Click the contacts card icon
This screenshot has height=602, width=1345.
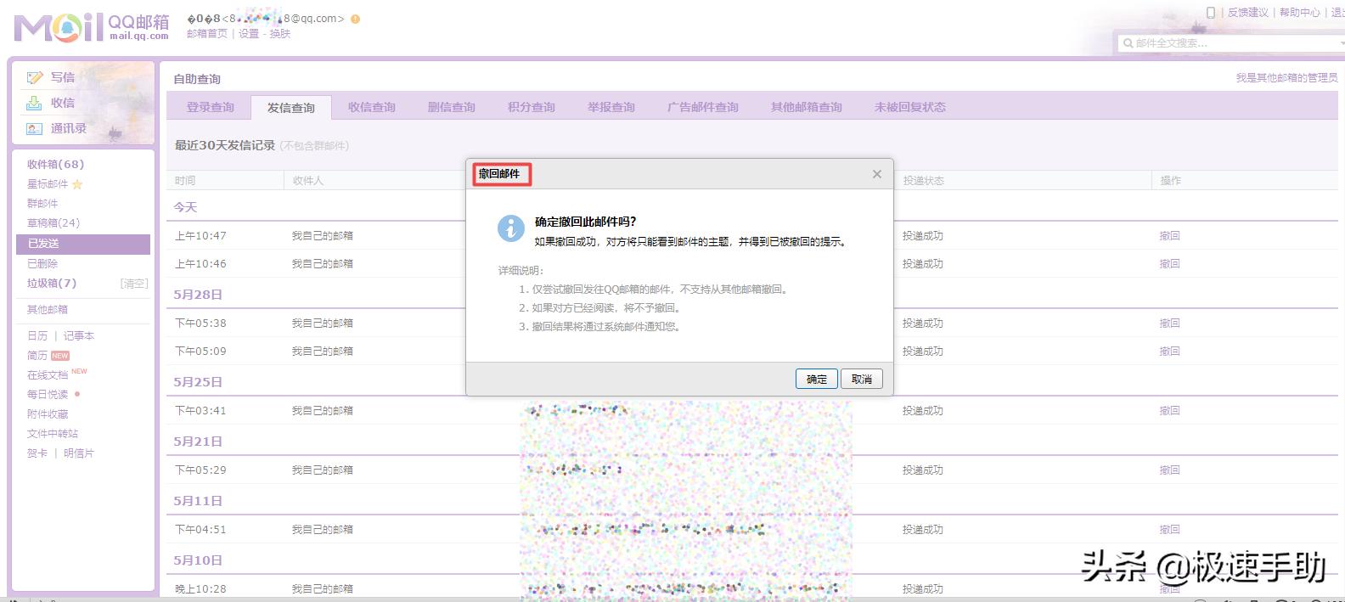(34, 129)
